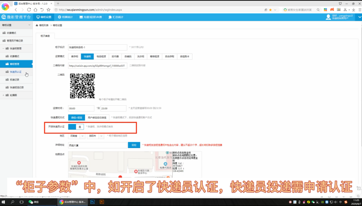Click the browser refresh icon
Viewport: 362px width, 206px height.
pos(29,10)
